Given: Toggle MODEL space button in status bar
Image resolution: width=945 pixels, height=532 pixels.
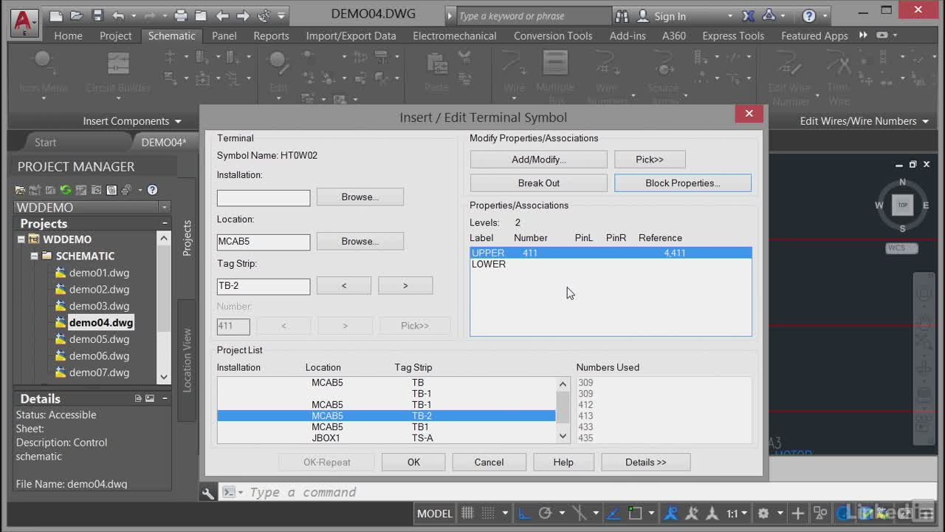Looking at the screenshot, I should pyautogui.click(x=434, y=513).
